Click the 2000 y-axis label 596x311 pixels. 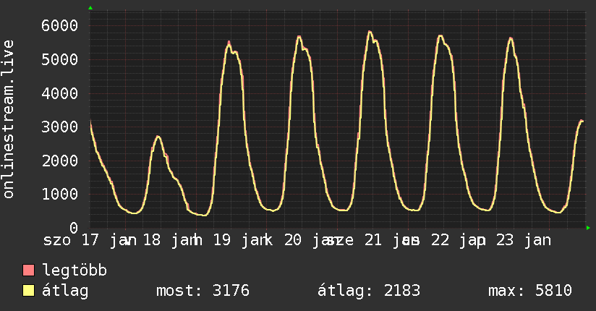coord(60,161)
